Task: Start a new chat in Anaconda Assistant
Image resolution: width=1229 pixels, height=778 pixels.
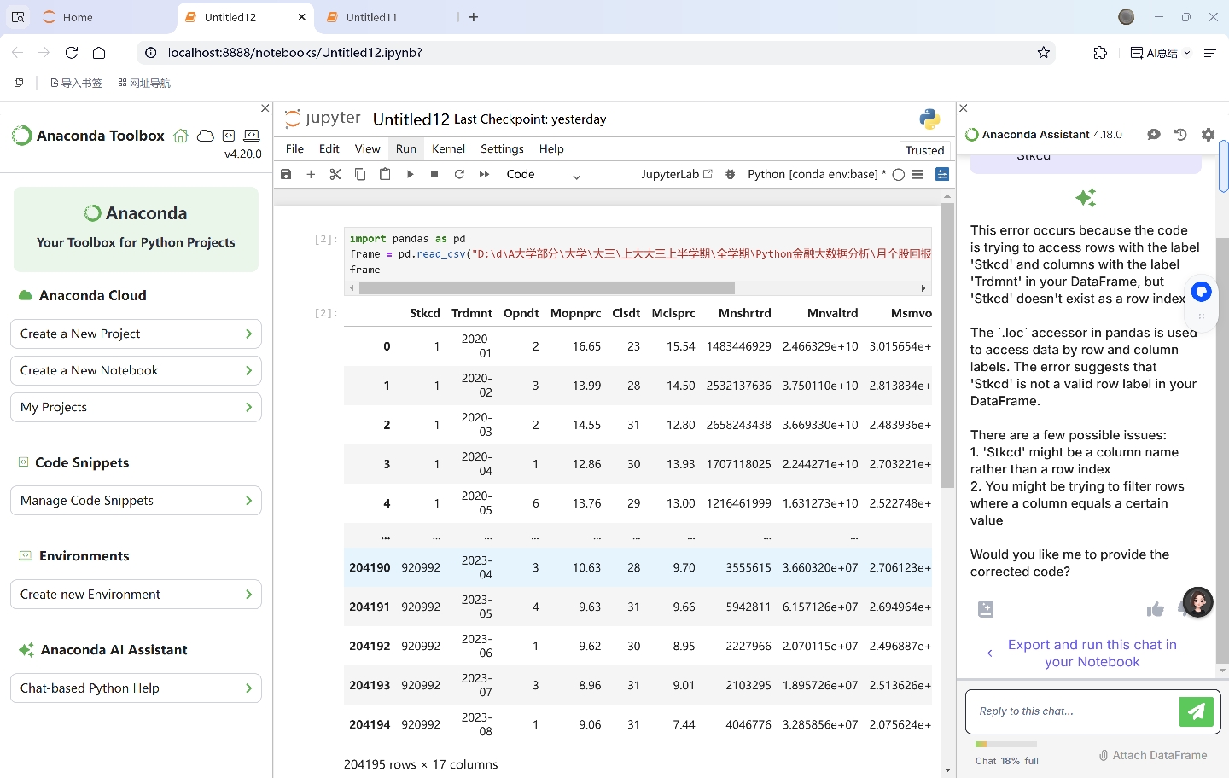Action: point(1154,135)
